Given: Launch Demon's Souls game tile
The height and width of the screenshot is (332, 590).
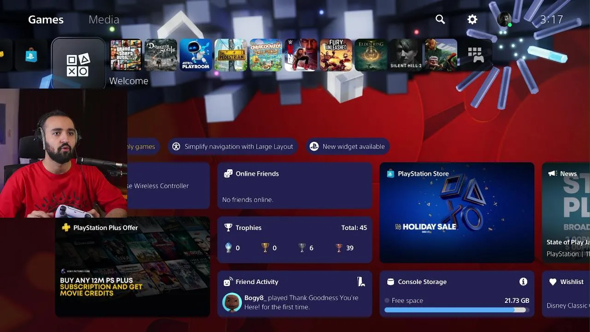Looking at the screenshot, I should tap(161, 55).
